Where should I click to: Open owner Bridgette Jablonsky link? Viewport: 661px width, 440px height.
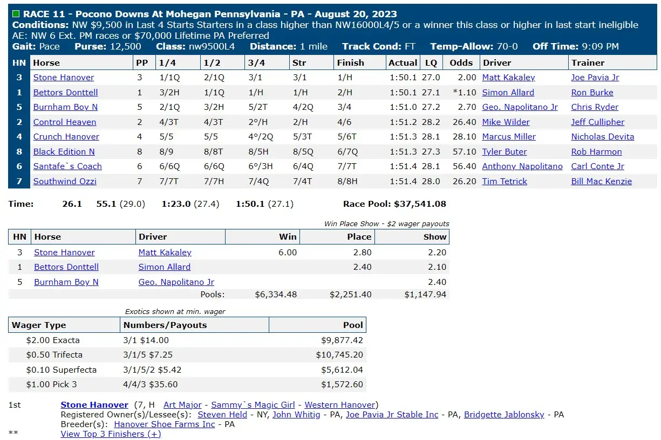coord(505,415)
